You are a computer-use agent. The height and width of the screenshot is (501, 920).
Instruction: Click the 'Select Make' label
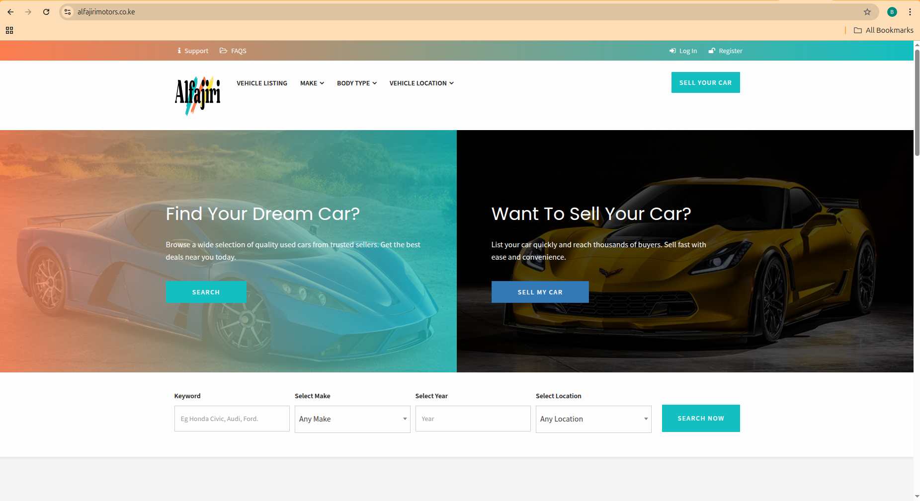(x=312, y=396)
